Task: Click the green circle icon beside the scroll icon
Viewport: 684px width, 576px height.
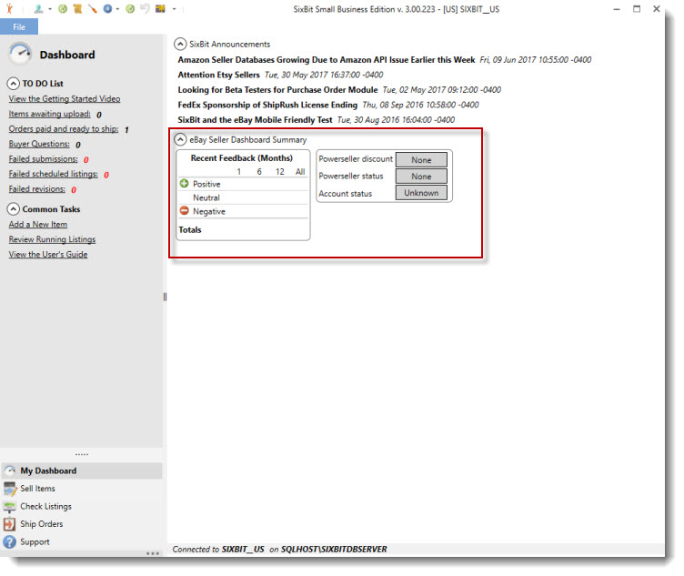Action: point(63,8)
